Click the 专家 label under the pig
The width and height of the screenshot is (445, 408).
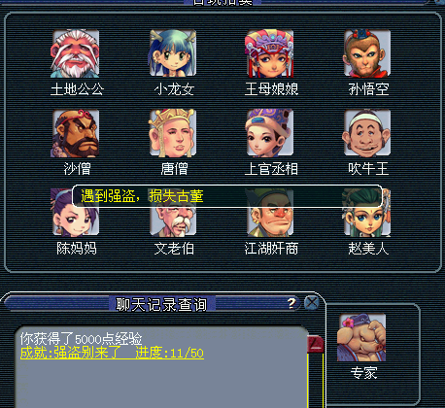[363, 373]
